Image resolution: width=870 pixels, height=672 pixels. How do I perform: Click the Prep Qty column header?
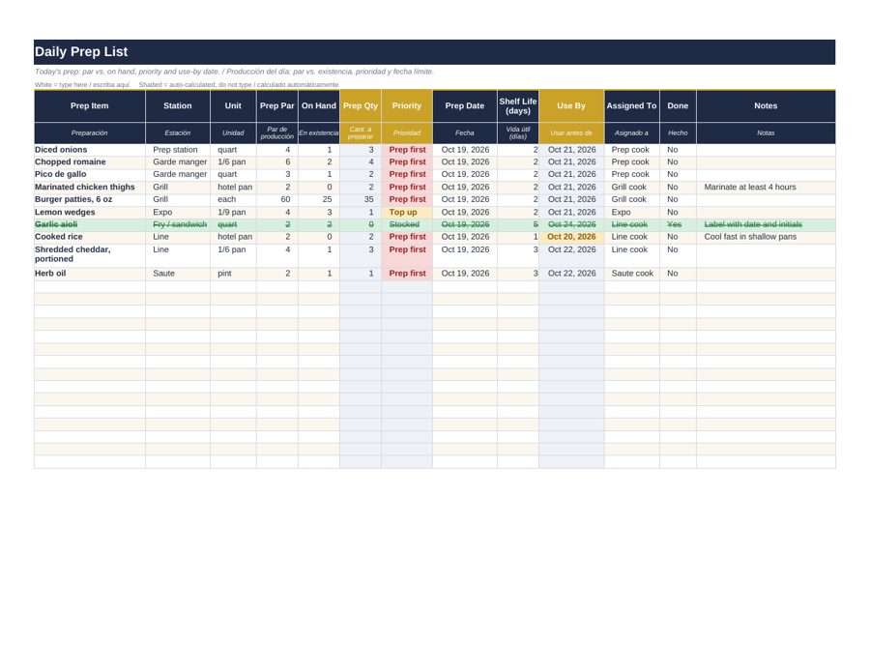pos(361,105)
